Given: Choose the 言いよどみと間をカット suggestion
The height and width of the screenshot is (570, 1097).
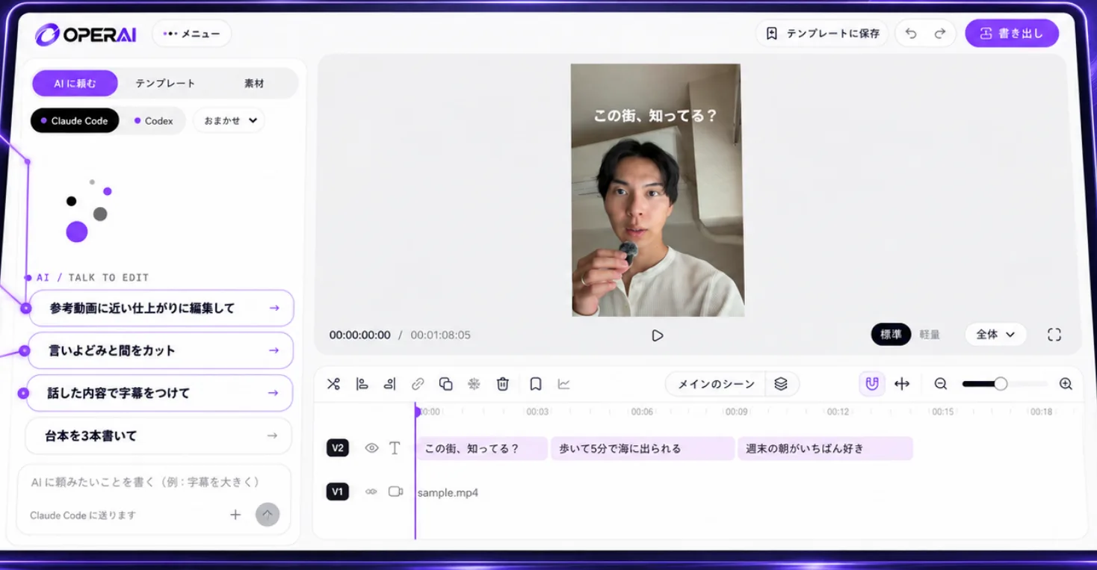Looking at the screenshot, I should [161, 350].
